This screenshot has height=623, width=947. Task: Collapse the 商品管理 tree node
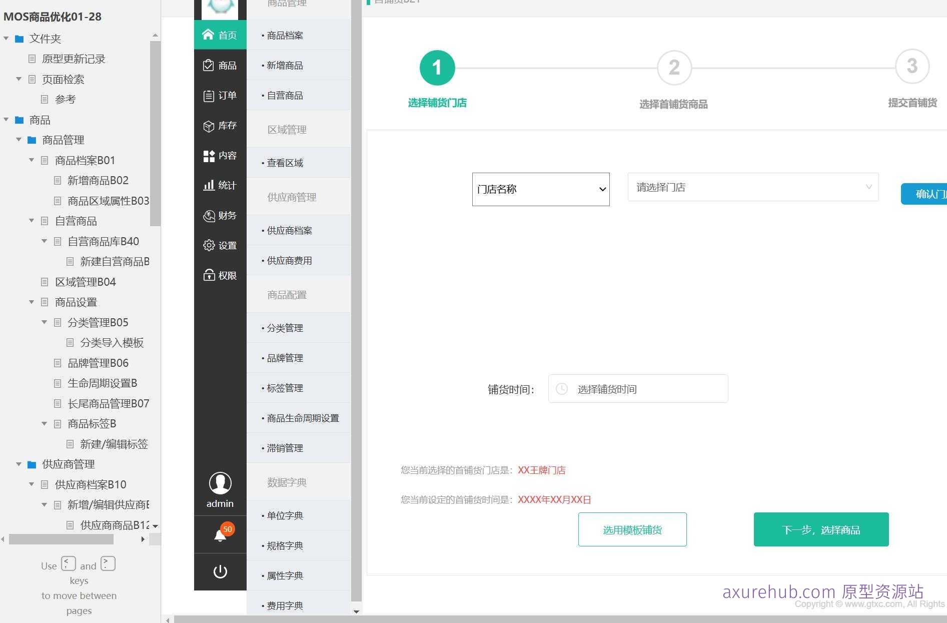(19, 140)
